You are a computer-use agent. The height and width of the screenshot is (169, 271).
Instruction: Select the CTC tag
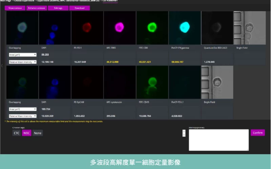point(17,133)
